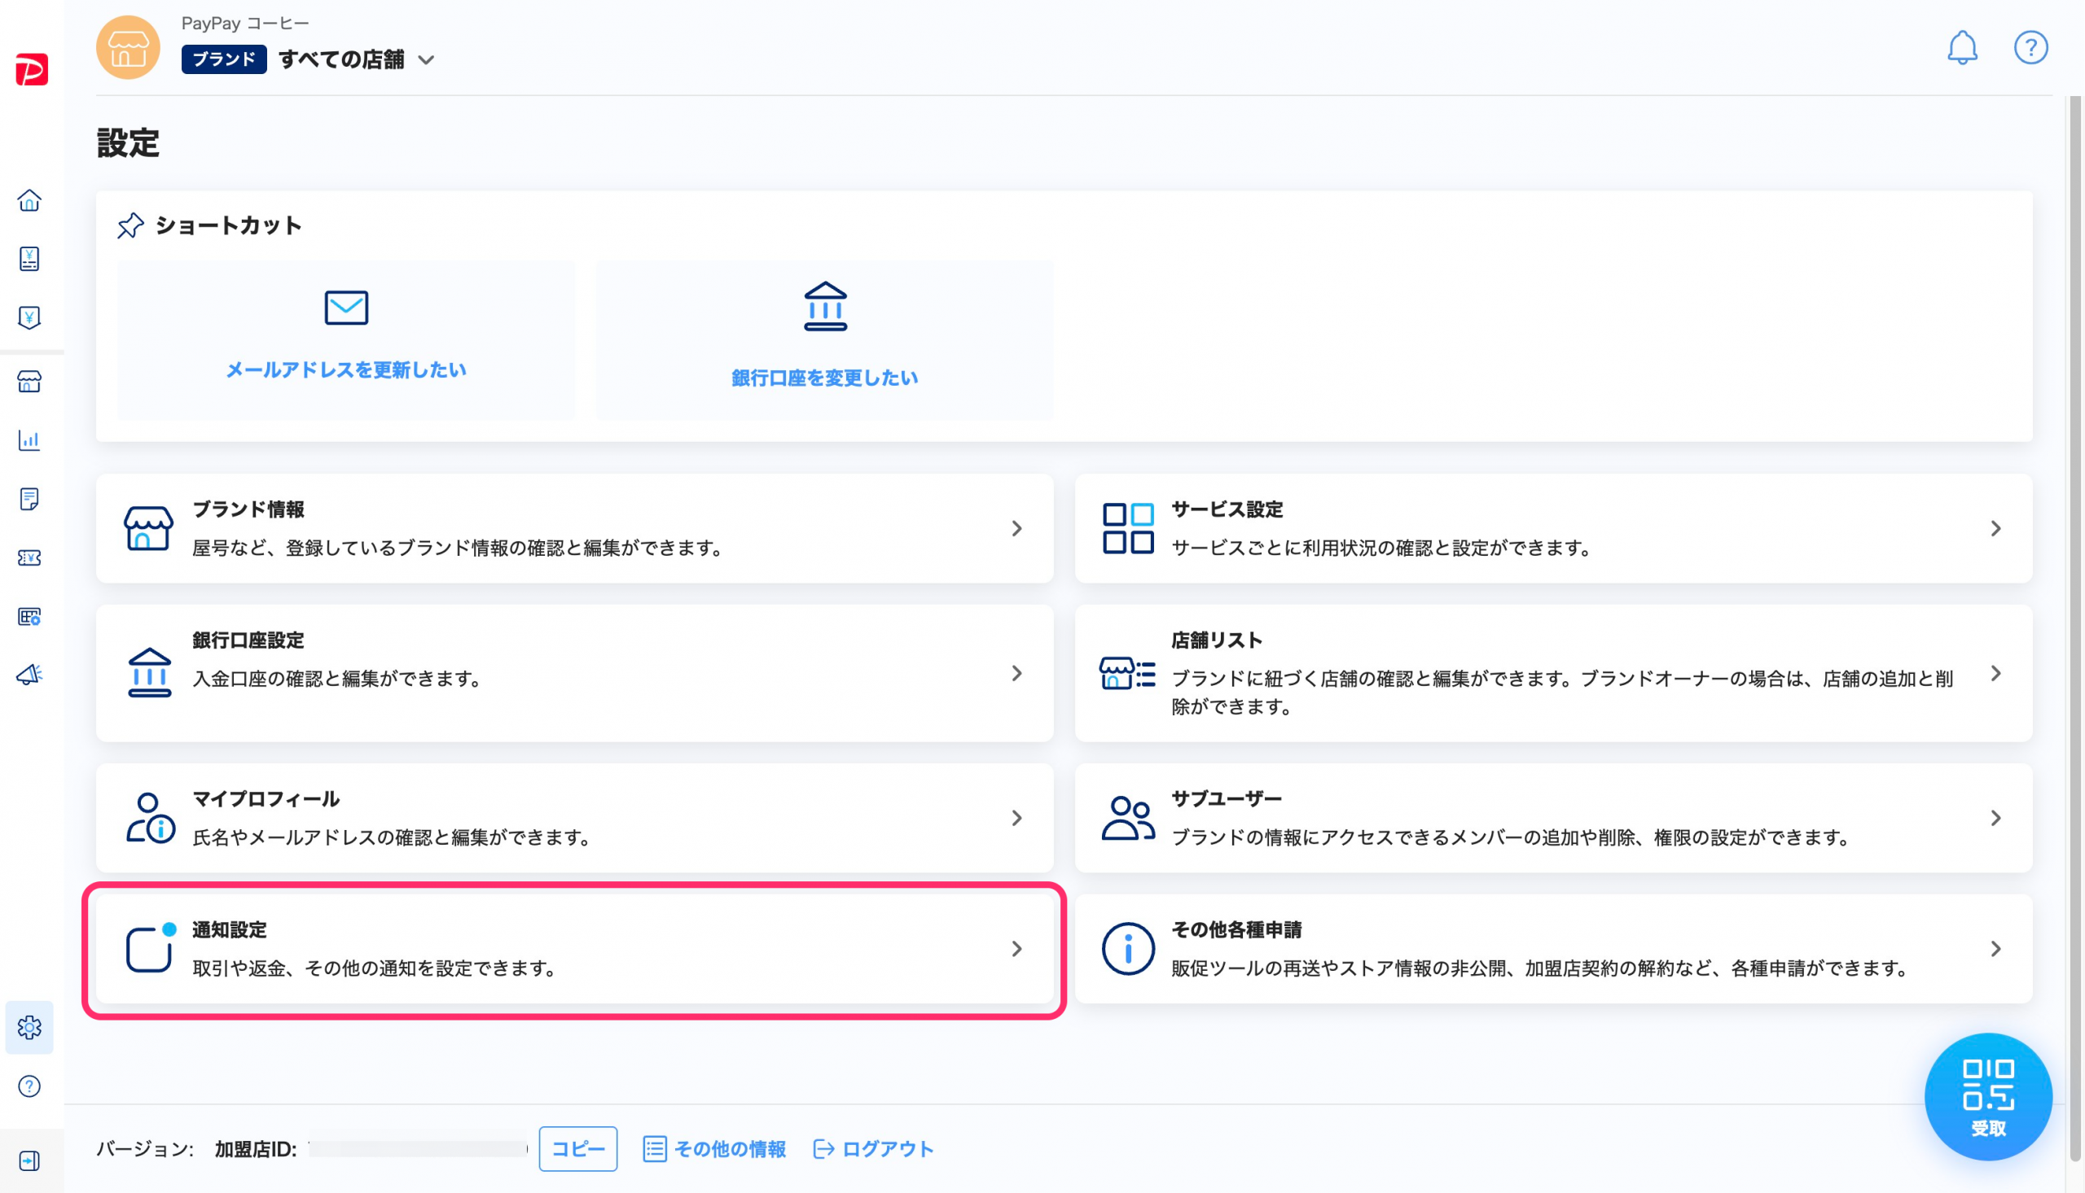Click the その他各種申請 title text
Viewport: 2085px width, 1193px height.
pos(1236,929)
